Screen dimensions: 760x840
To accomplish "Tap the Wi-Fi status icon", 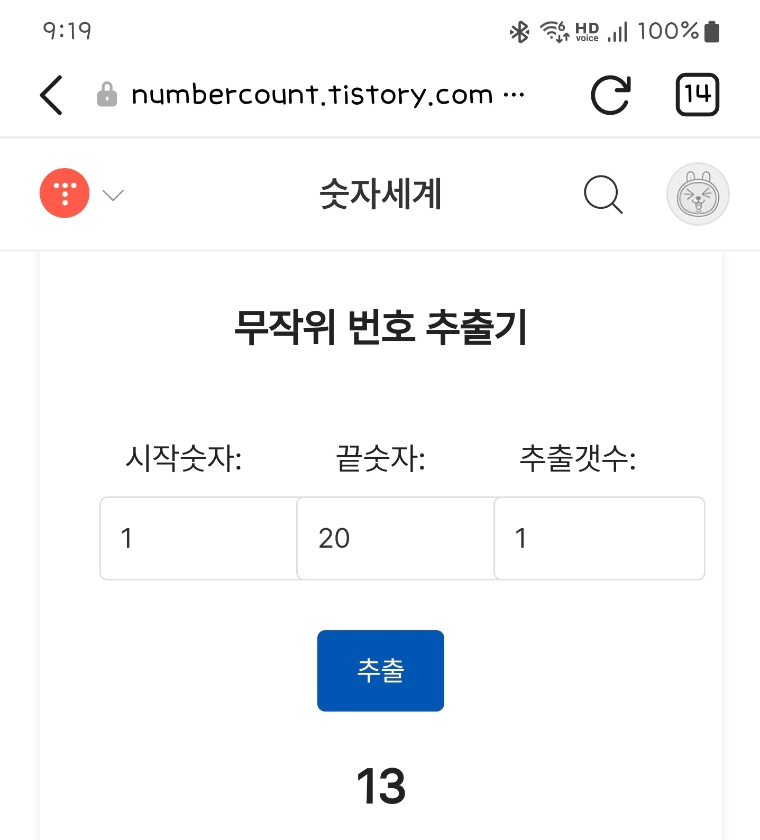I will (x=553, y=32).
